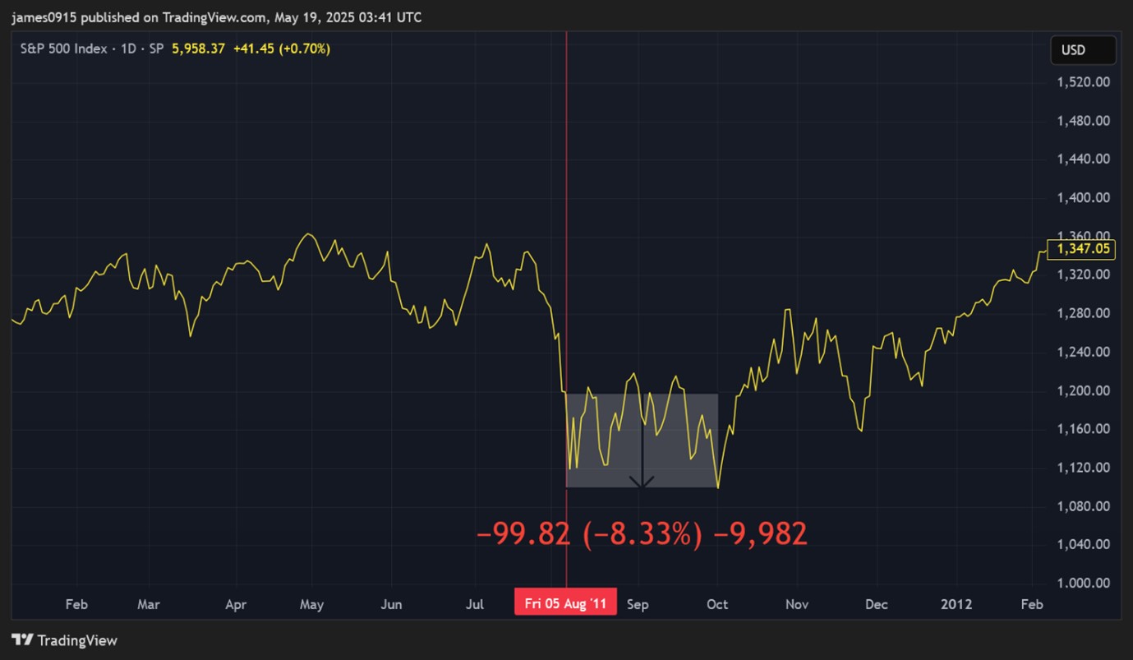Click the 1,120.00 price axis label
Viewport: 1133px width, 660px height.
1084,468
